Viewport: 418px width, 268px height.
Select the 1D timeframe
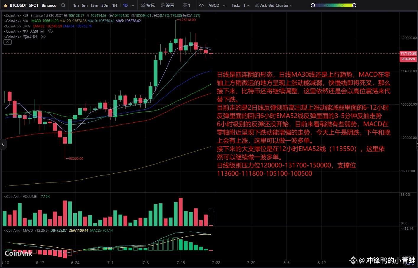tap(125, 5)
